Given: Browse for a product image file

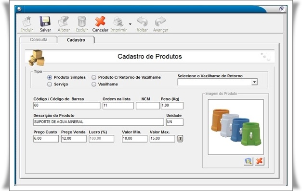Looking at the screenshot, I should pos(249,161).
